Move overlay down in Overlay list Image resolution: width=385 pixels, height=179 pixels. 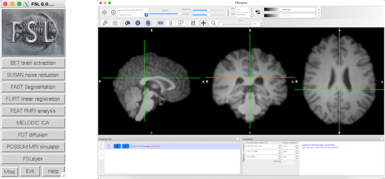click(101, 148)
